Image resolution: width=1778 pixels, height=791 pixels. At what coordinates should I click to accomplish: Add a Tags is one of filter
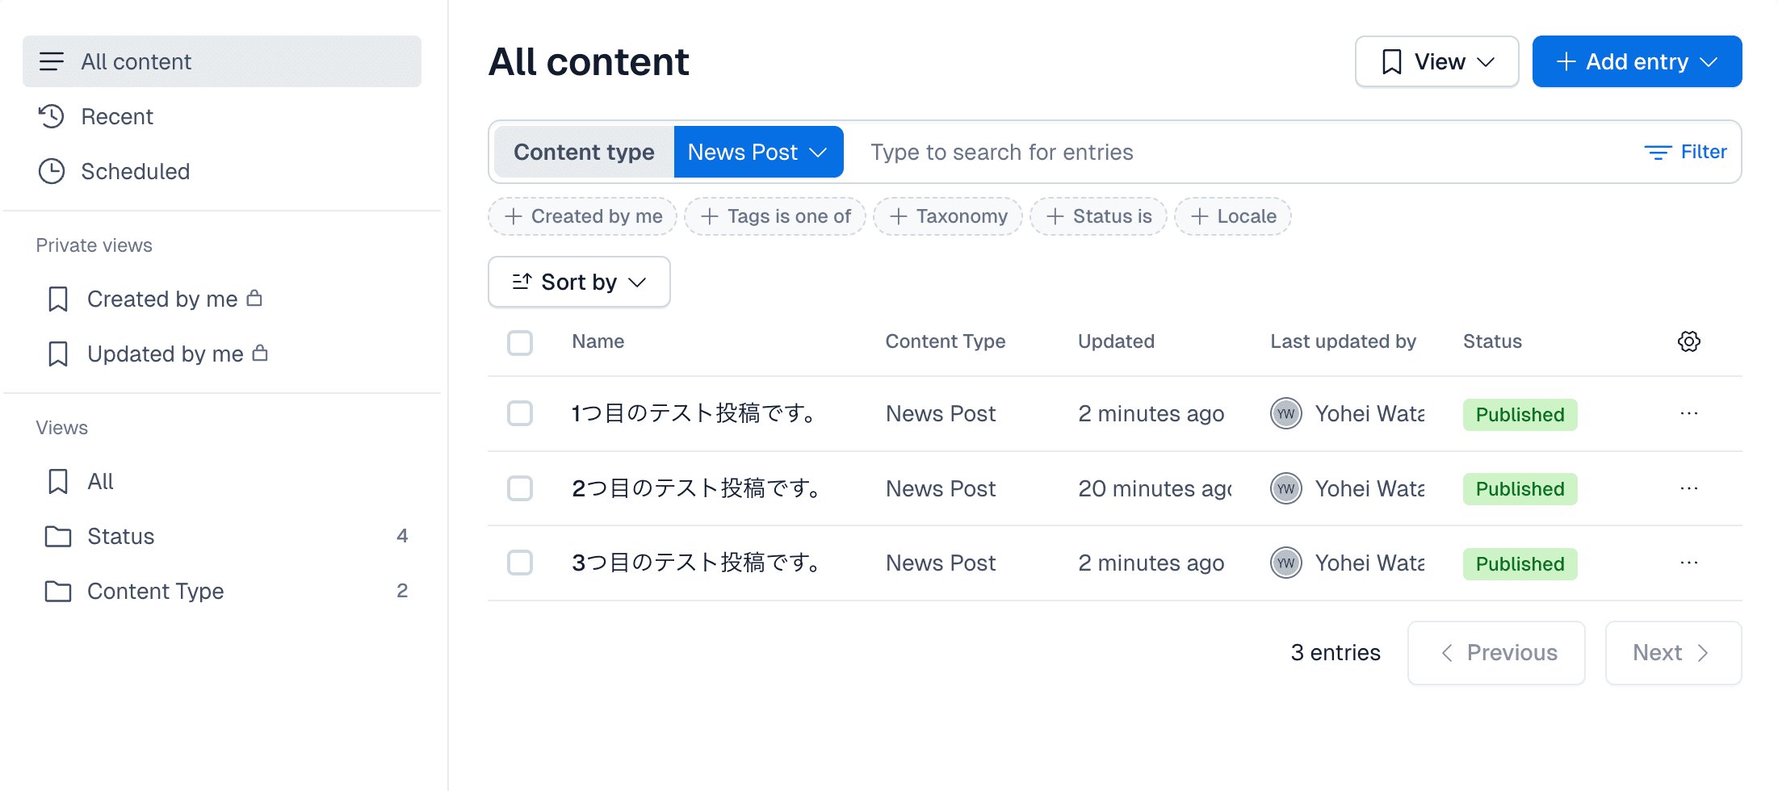click(774, 216)
